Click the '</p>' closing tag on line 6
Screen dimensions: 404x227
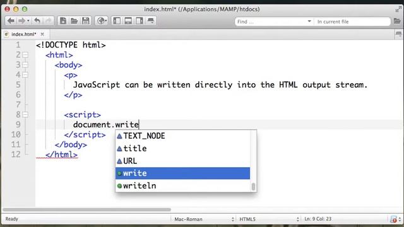pyautogui.click(x=73, y=95)
